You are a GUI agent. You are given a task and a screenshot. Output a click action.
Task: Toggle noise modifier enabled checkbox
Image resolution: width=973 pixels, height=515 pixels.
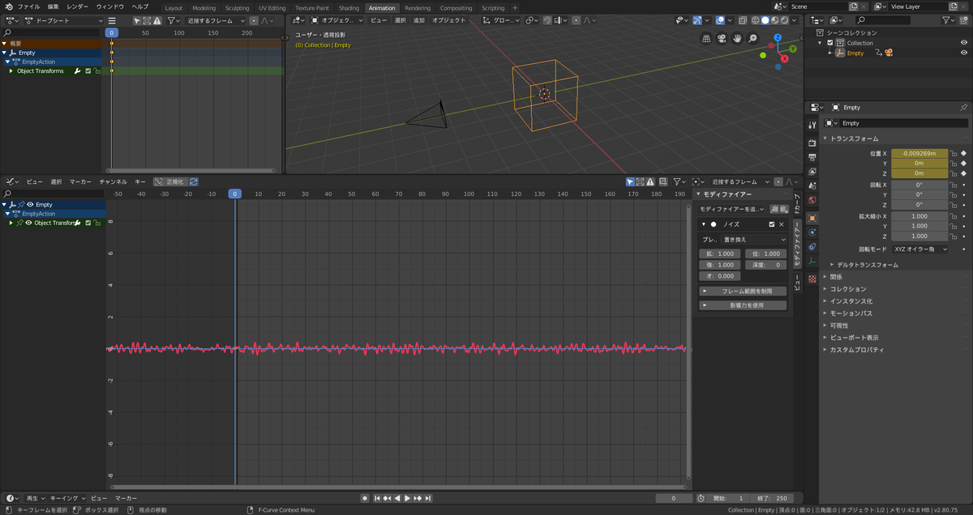(x=772, y=224)
